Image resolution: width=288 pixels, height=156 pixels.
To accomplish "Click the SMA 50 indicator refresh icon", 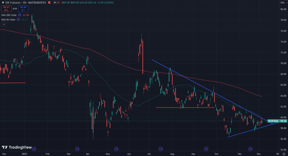I will click(x=18, y=19).
